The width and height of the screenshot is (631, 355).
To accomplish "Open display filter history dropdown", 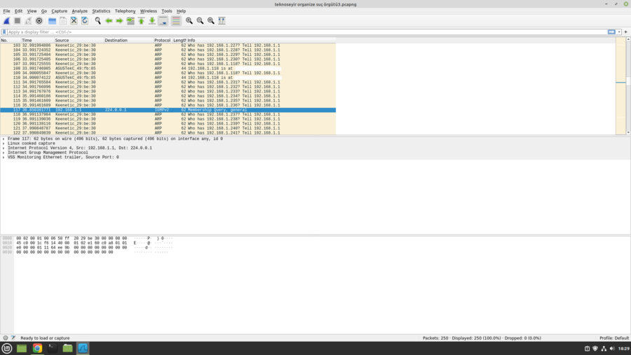I will coord(619,32).
